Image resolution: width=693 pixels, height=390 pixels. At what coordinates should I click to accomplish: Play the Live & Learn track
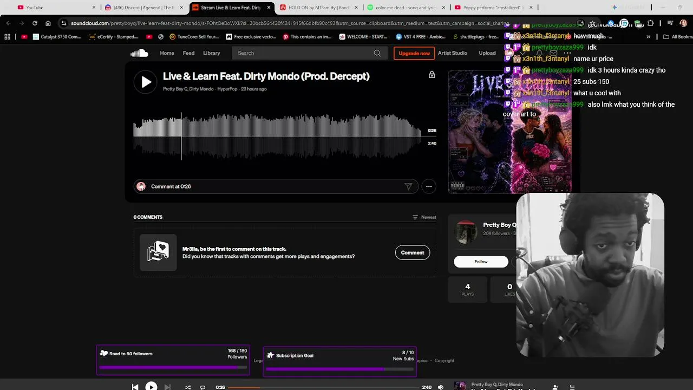click(146, 82)
